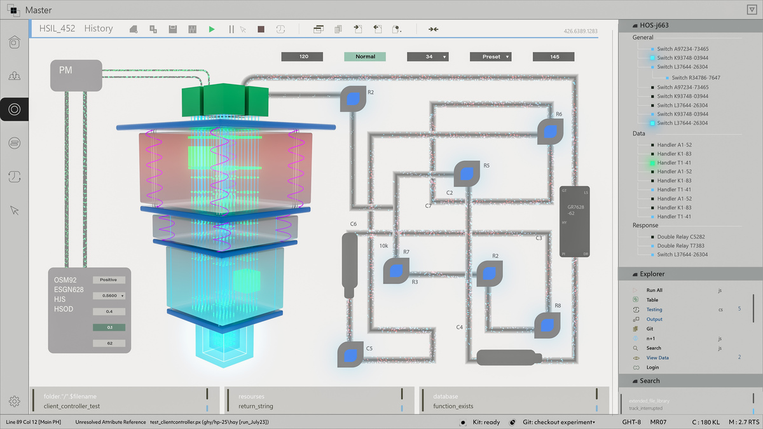763x429 pixels.
Task: Select the HSIL_452 tab
Action: pyautogui.click(x=57, y=29)
